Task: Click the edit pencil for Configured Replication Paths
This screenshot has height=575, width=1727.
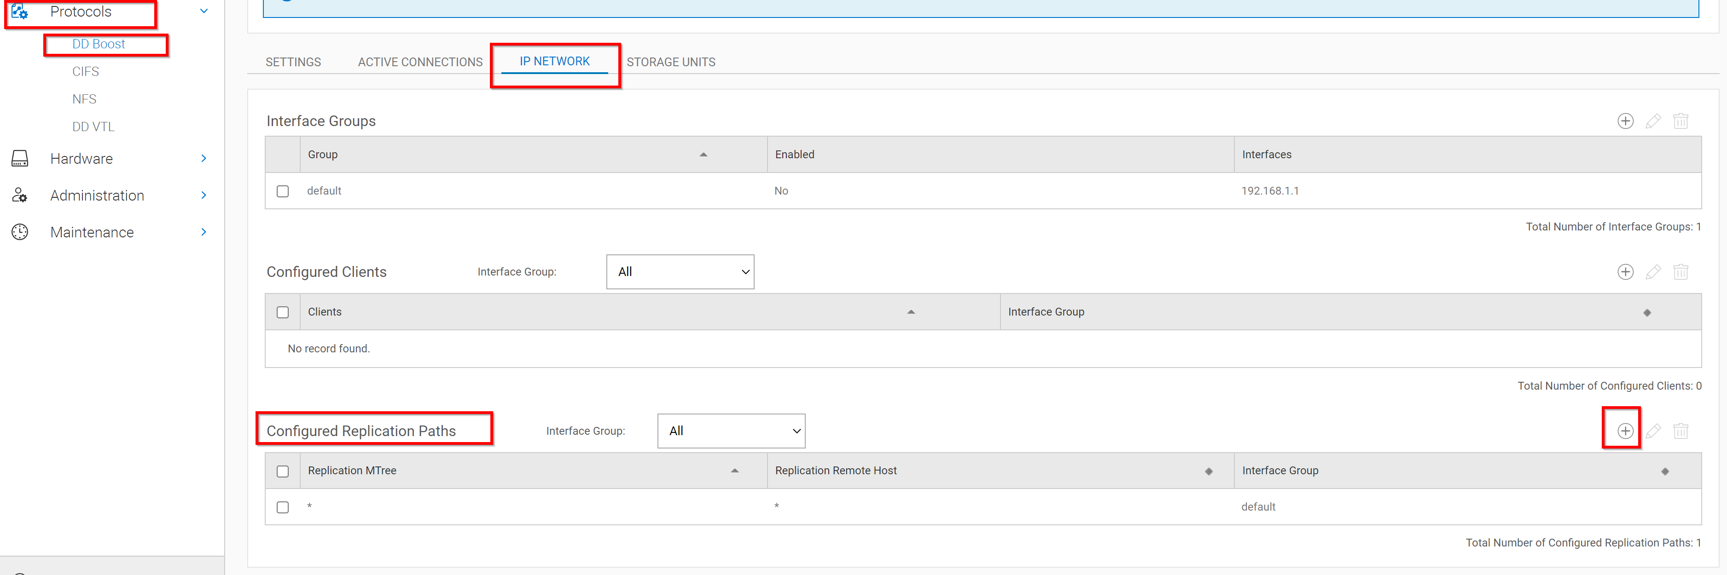Action: pyautogui.click(x=1653, y=431)
